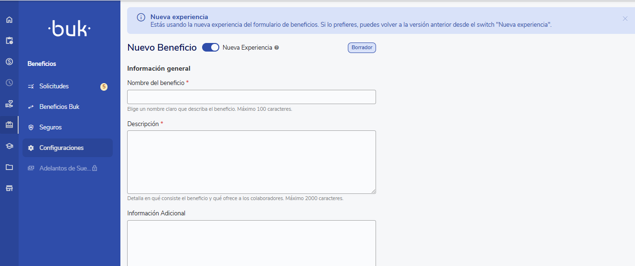Go to Seguros section
The image size is (635, 266).
50,128
